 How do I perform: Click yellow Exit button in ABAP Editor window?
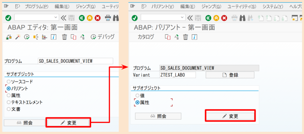click(x=90, y=18)
